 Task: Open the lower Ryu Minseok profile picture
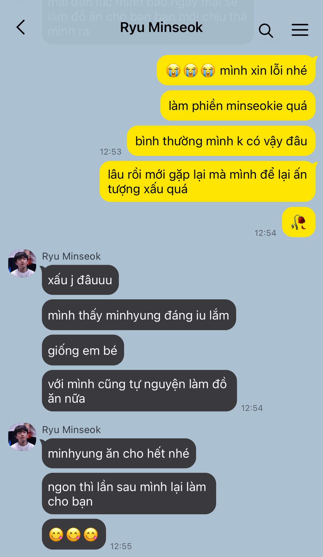coord(22,437)
